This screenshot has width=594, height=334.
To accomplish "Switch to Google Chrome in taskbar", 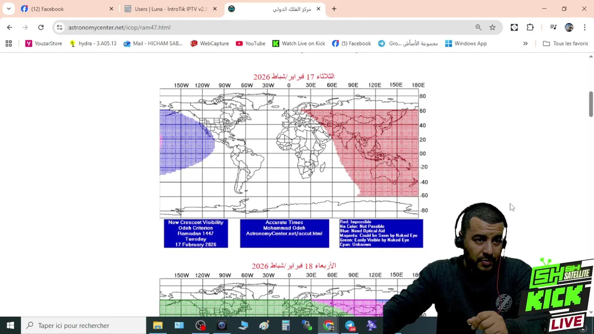I will (x=329, y=326).
